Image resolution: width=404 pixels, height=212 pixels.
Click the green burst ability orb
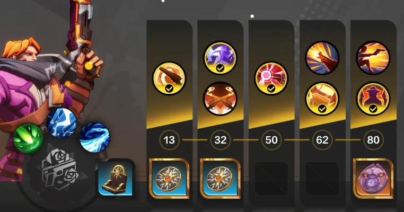click(28, 138)
